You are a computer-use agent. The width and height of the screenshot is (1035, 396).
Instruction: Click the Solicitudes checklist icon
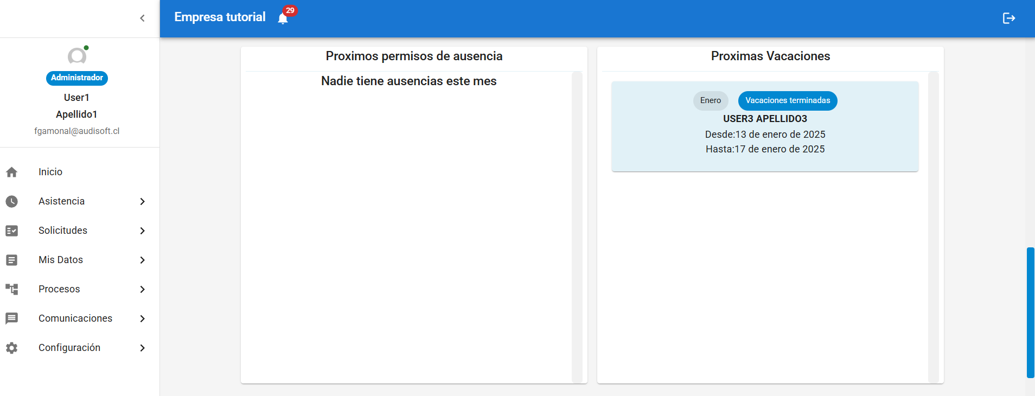(12, 231)
